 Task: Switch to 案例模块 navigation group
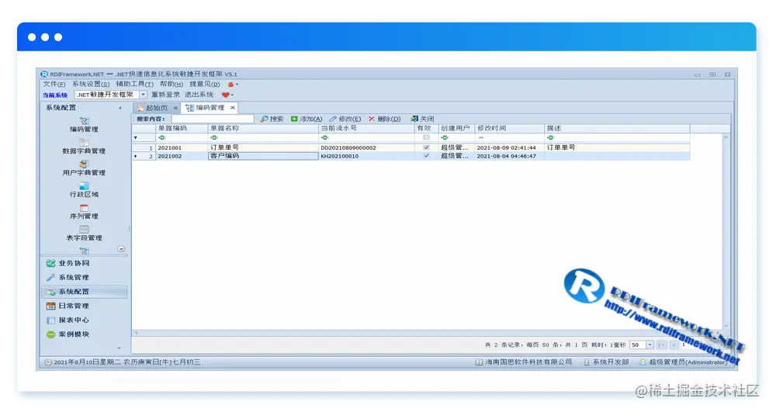85,334
